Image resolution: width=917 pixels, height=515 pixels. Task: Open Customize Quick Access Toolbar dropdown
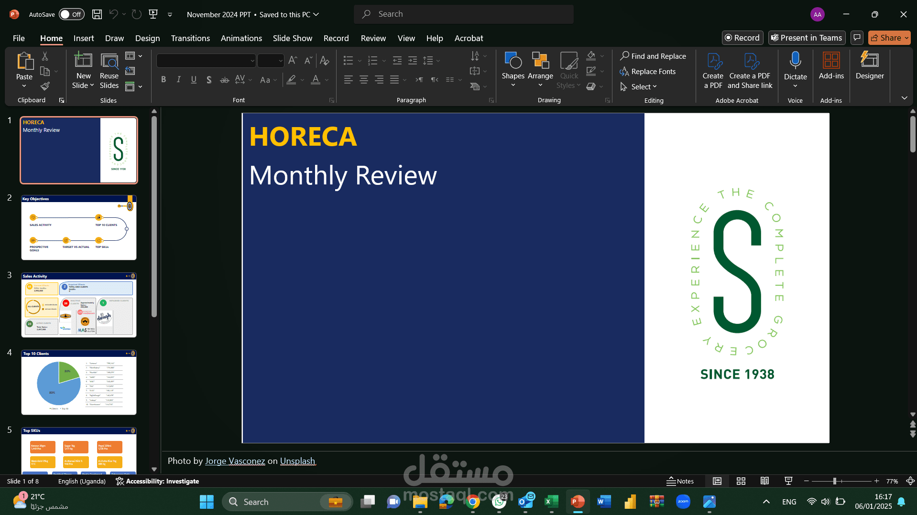[170, 15]
